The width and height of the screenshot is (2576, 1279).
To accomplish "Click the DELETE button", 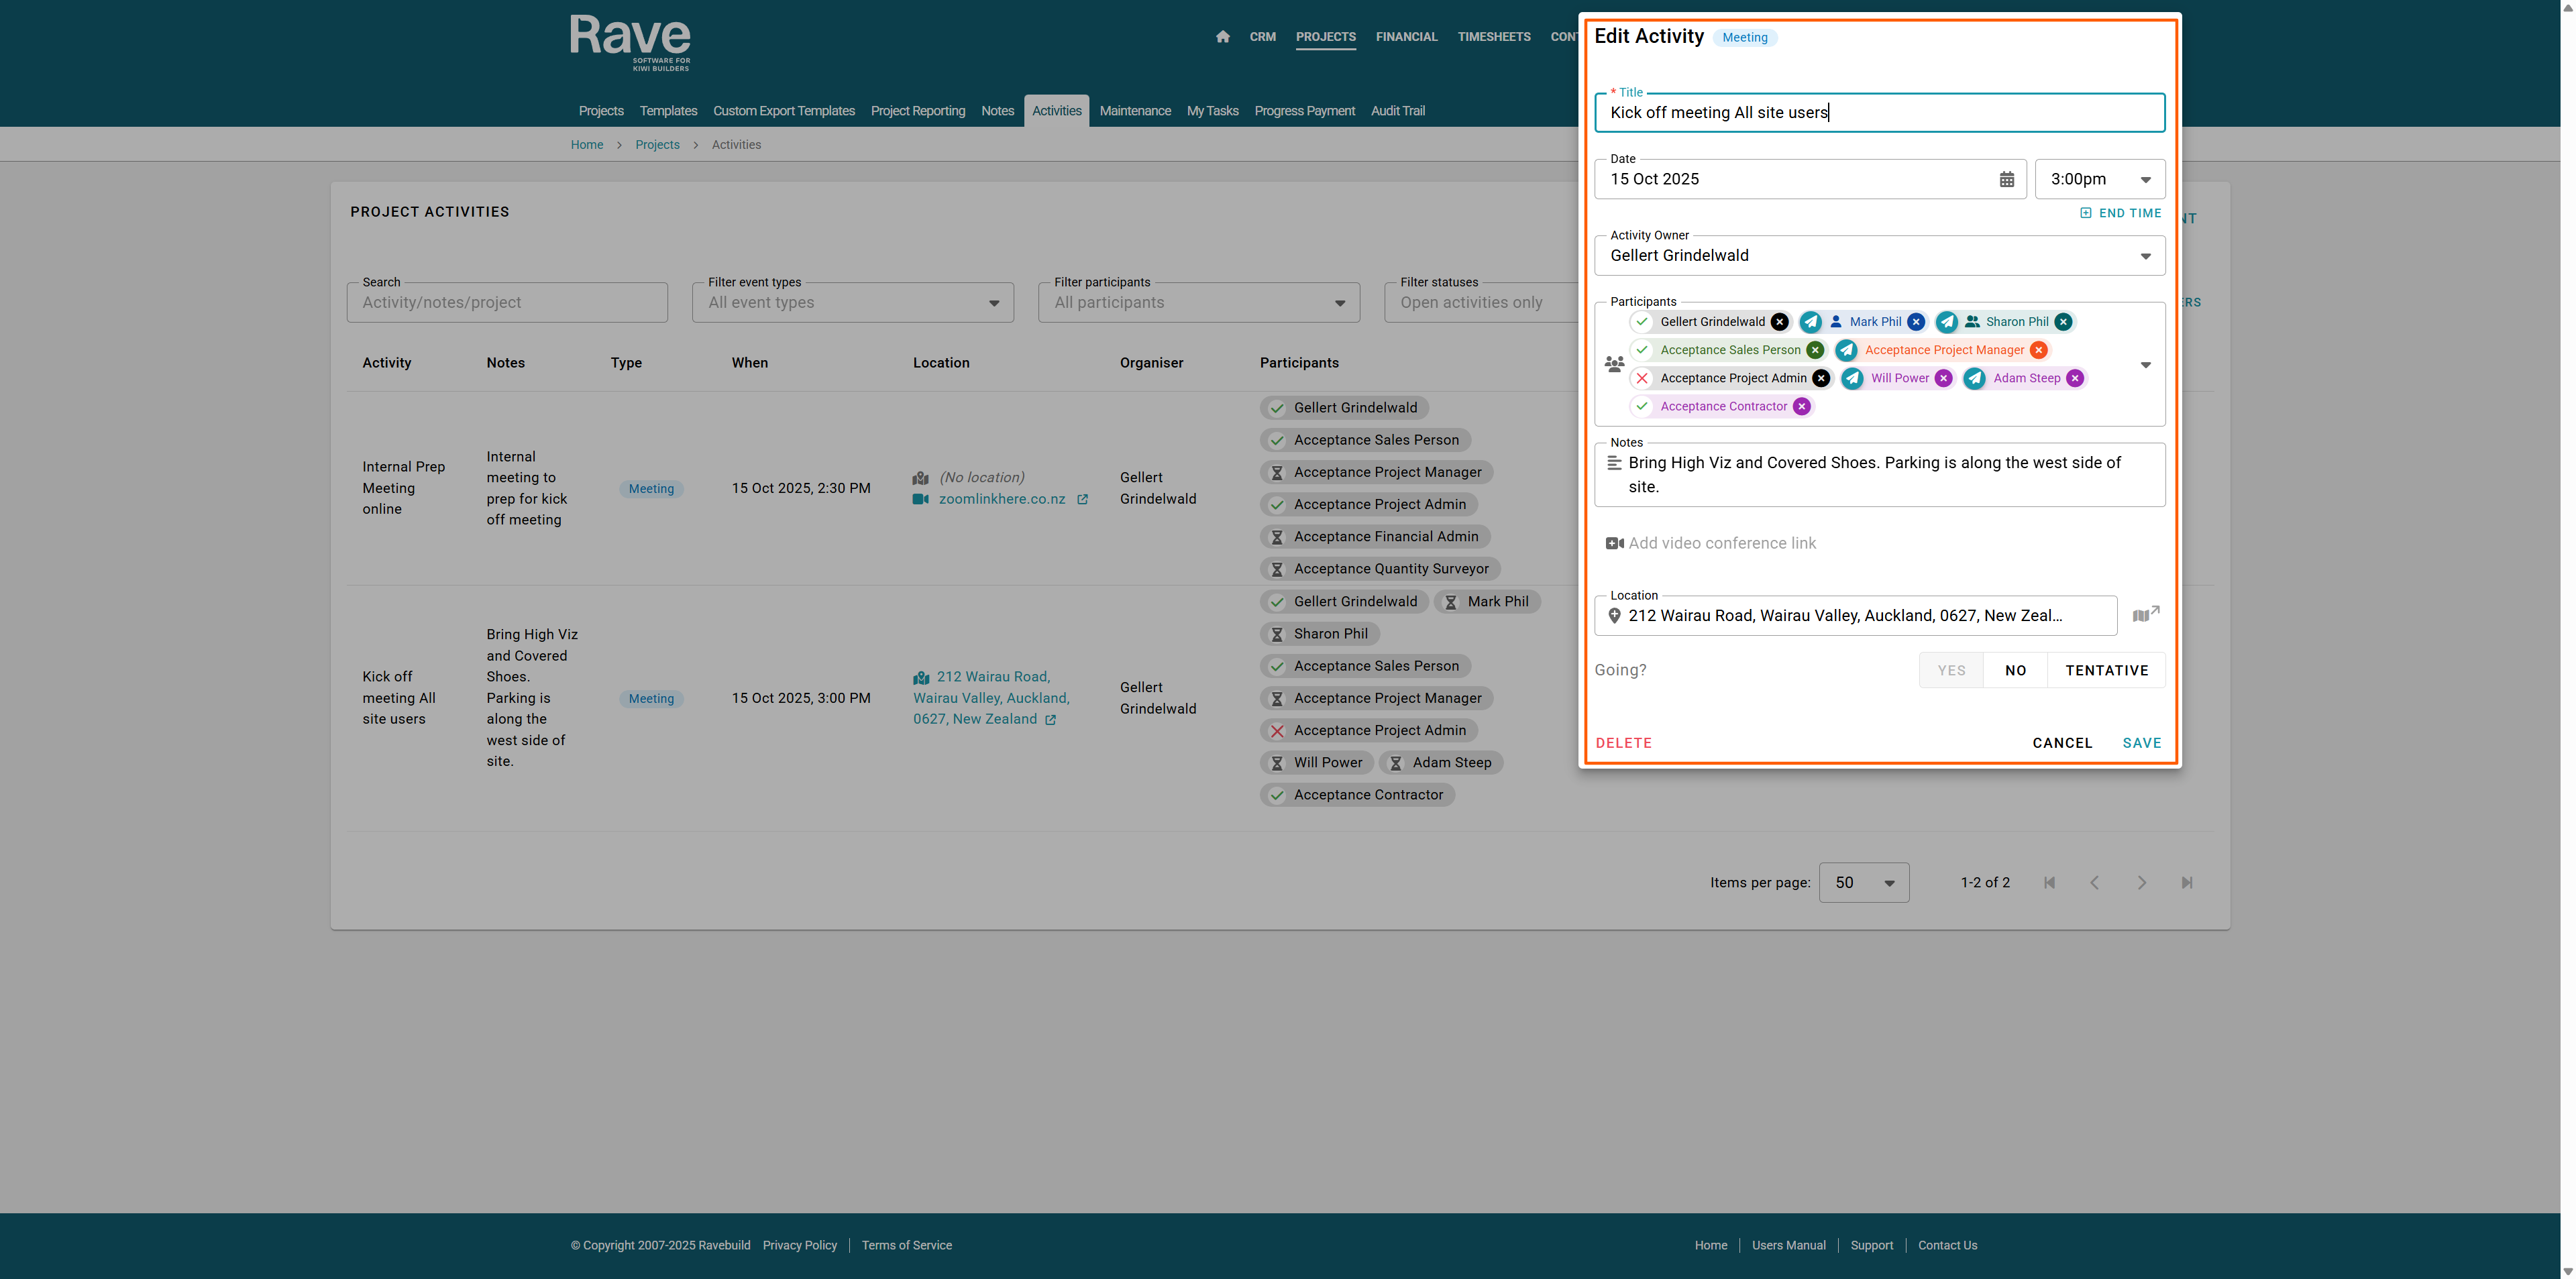I will pos(1623,743).
